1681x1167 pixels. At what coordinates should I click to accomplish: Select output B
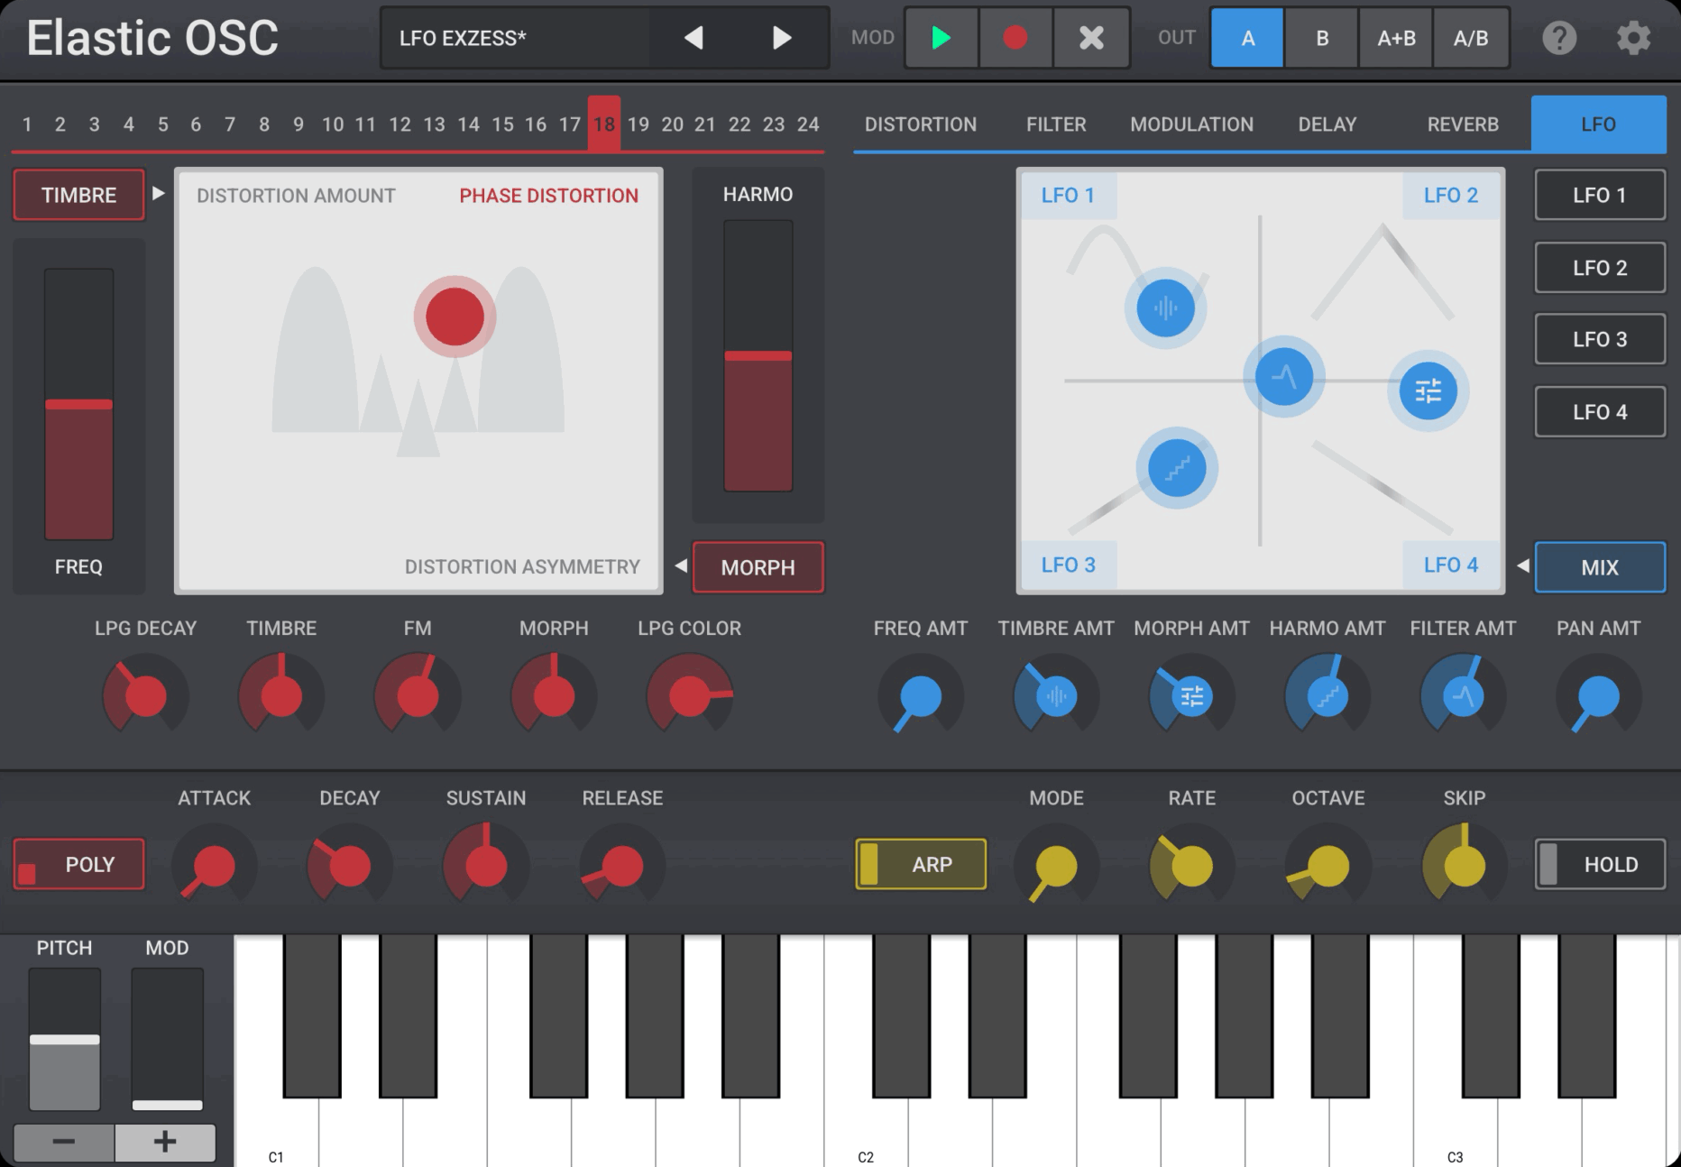(x=1322, y=38)
